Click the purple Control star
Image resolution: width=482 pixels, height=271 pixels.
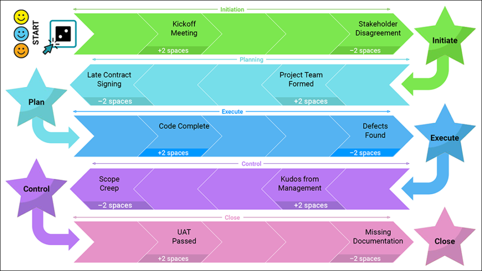click(x=36, y=189)
